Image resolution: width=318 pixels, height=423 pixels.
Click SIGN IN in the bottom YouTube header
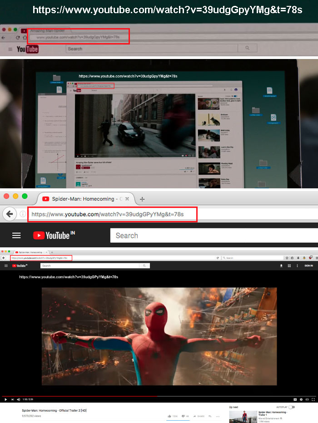click(309, 266)
